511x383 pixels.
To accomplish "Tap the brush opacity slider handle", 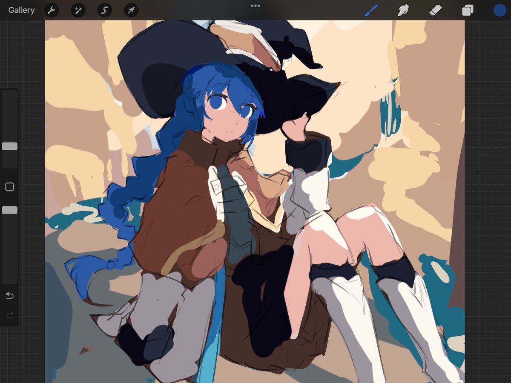I will coord(9,209).
